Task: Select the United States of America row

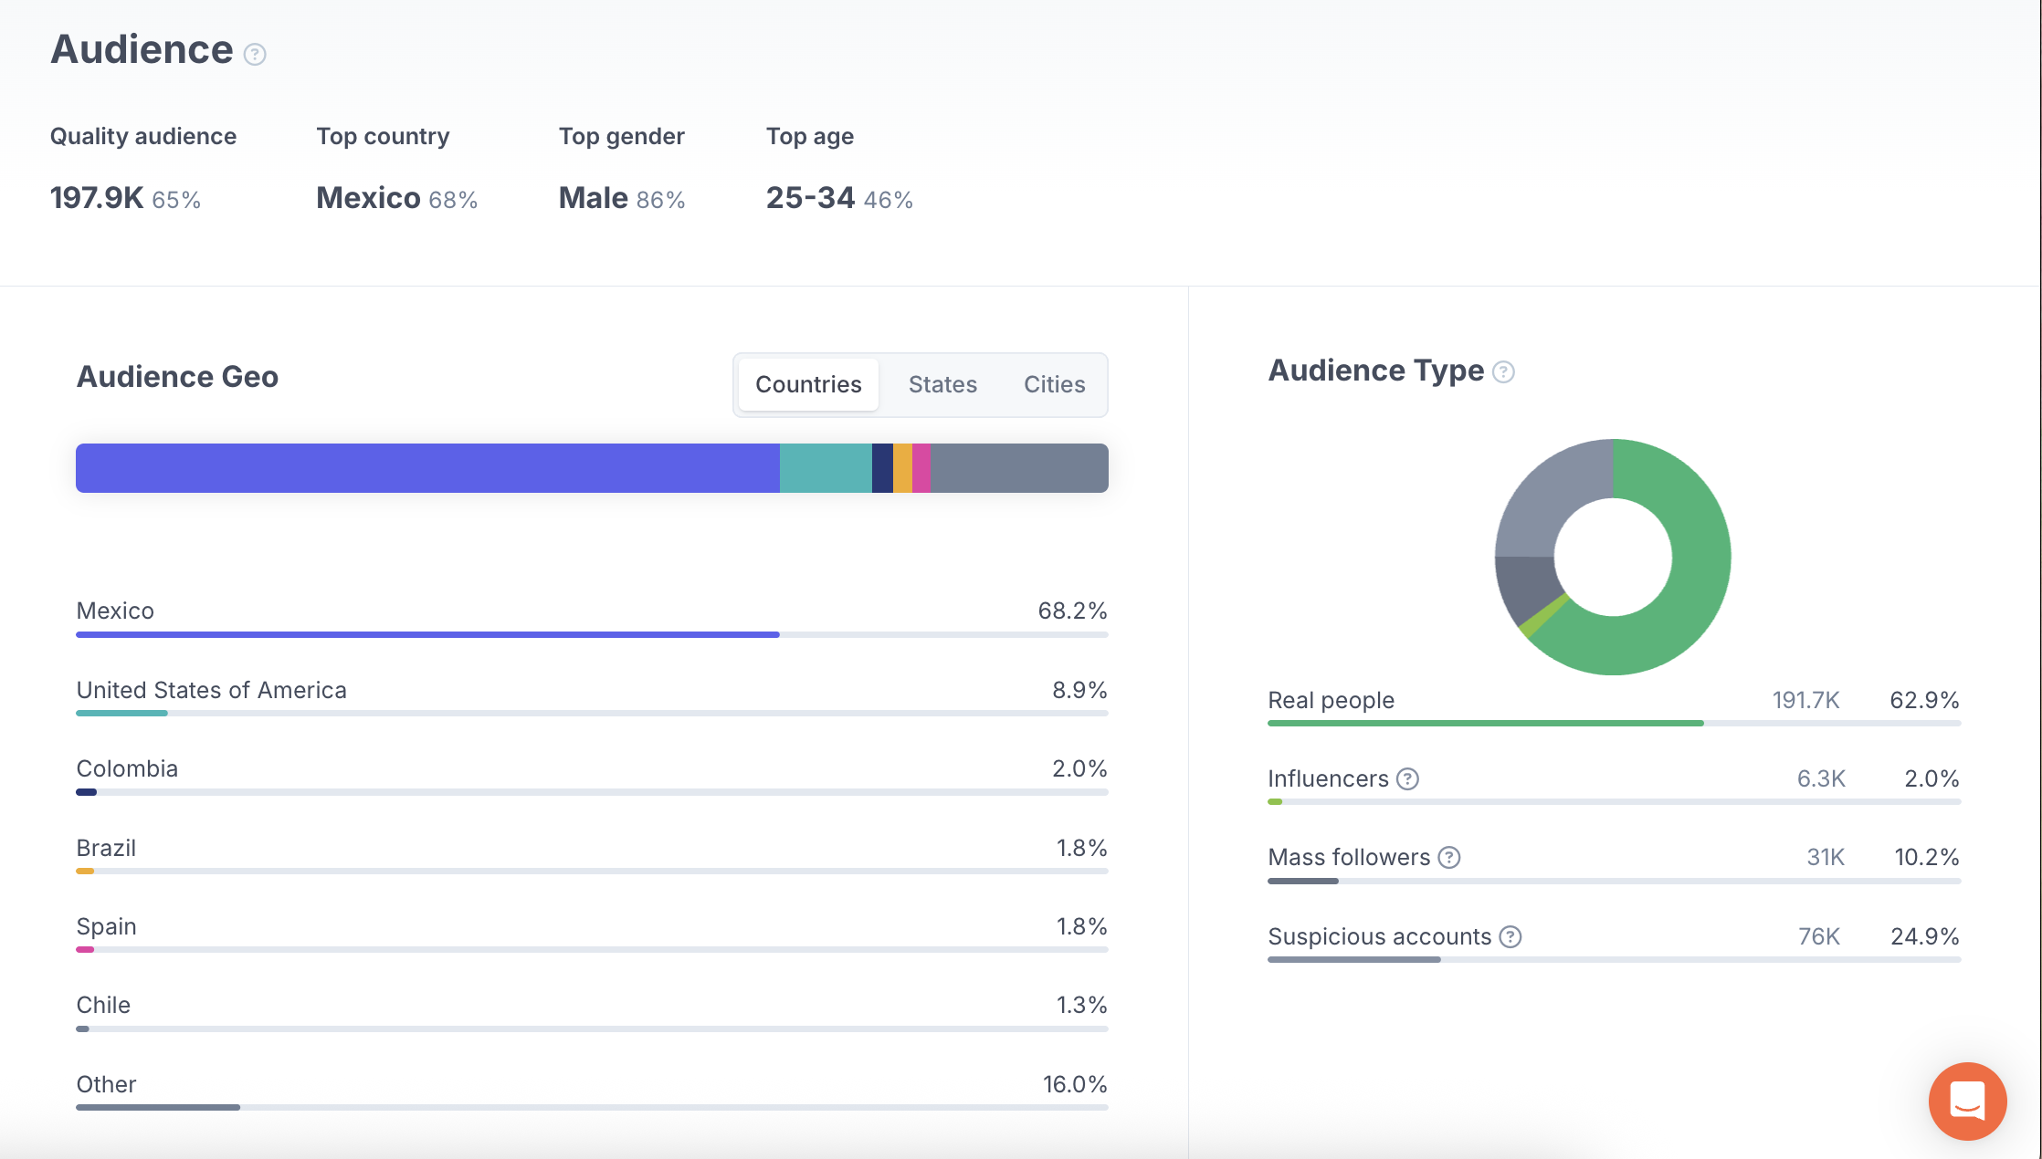Action: click(x=211, y=691)
